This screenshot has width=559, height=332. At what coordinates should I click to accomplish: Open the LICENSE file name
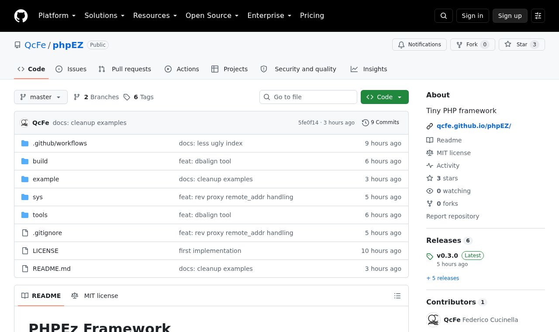click(x=45, y=251)
